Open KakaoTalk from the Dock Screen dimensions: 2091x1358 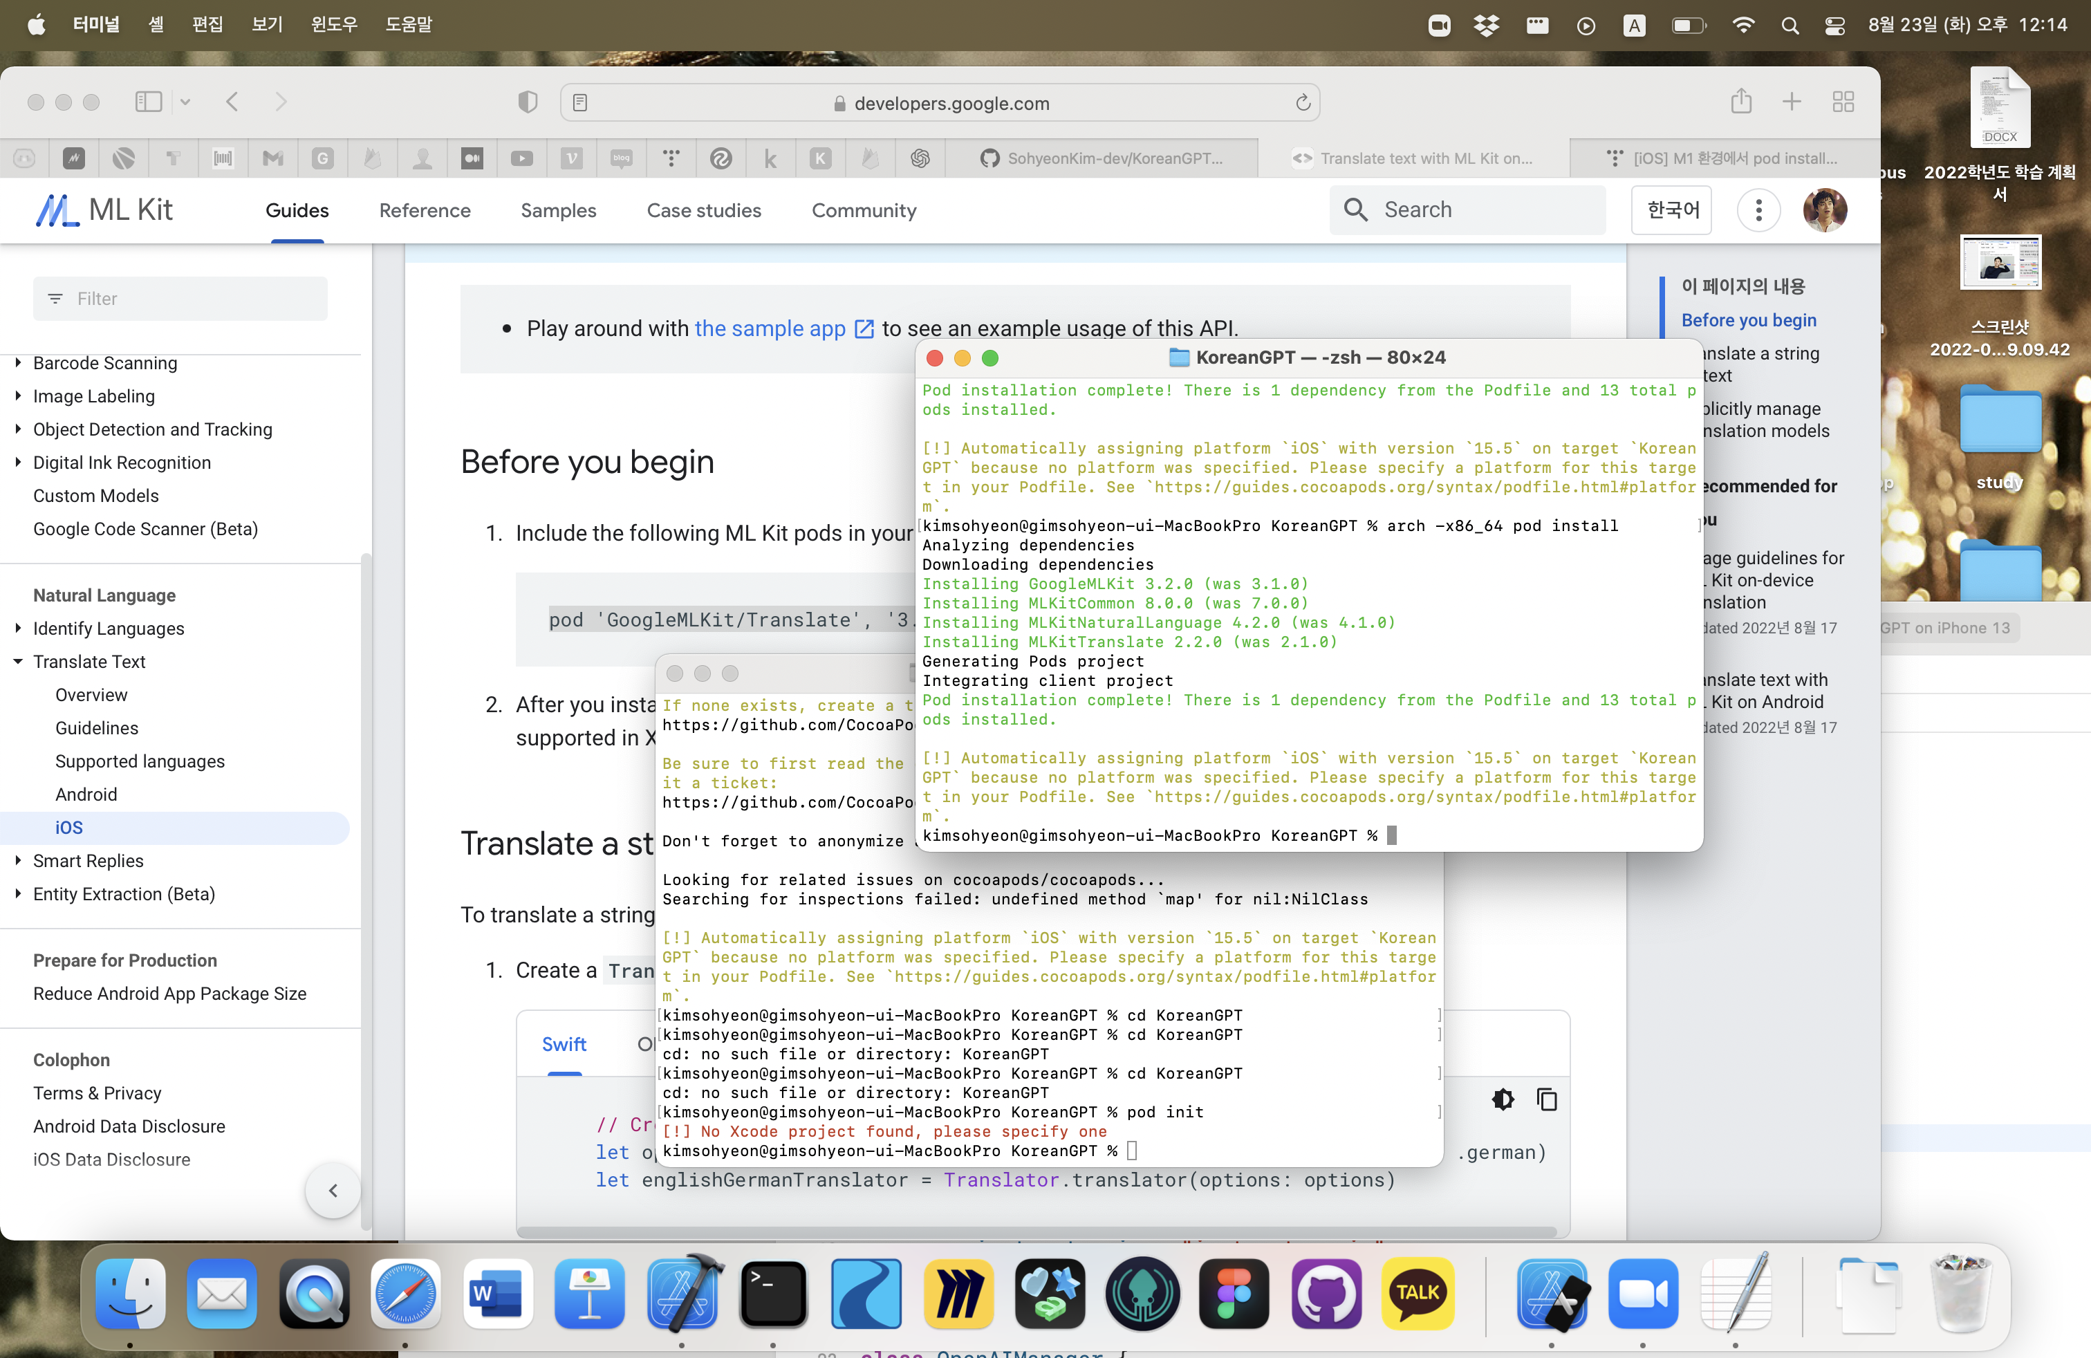click(1417, 1294)
